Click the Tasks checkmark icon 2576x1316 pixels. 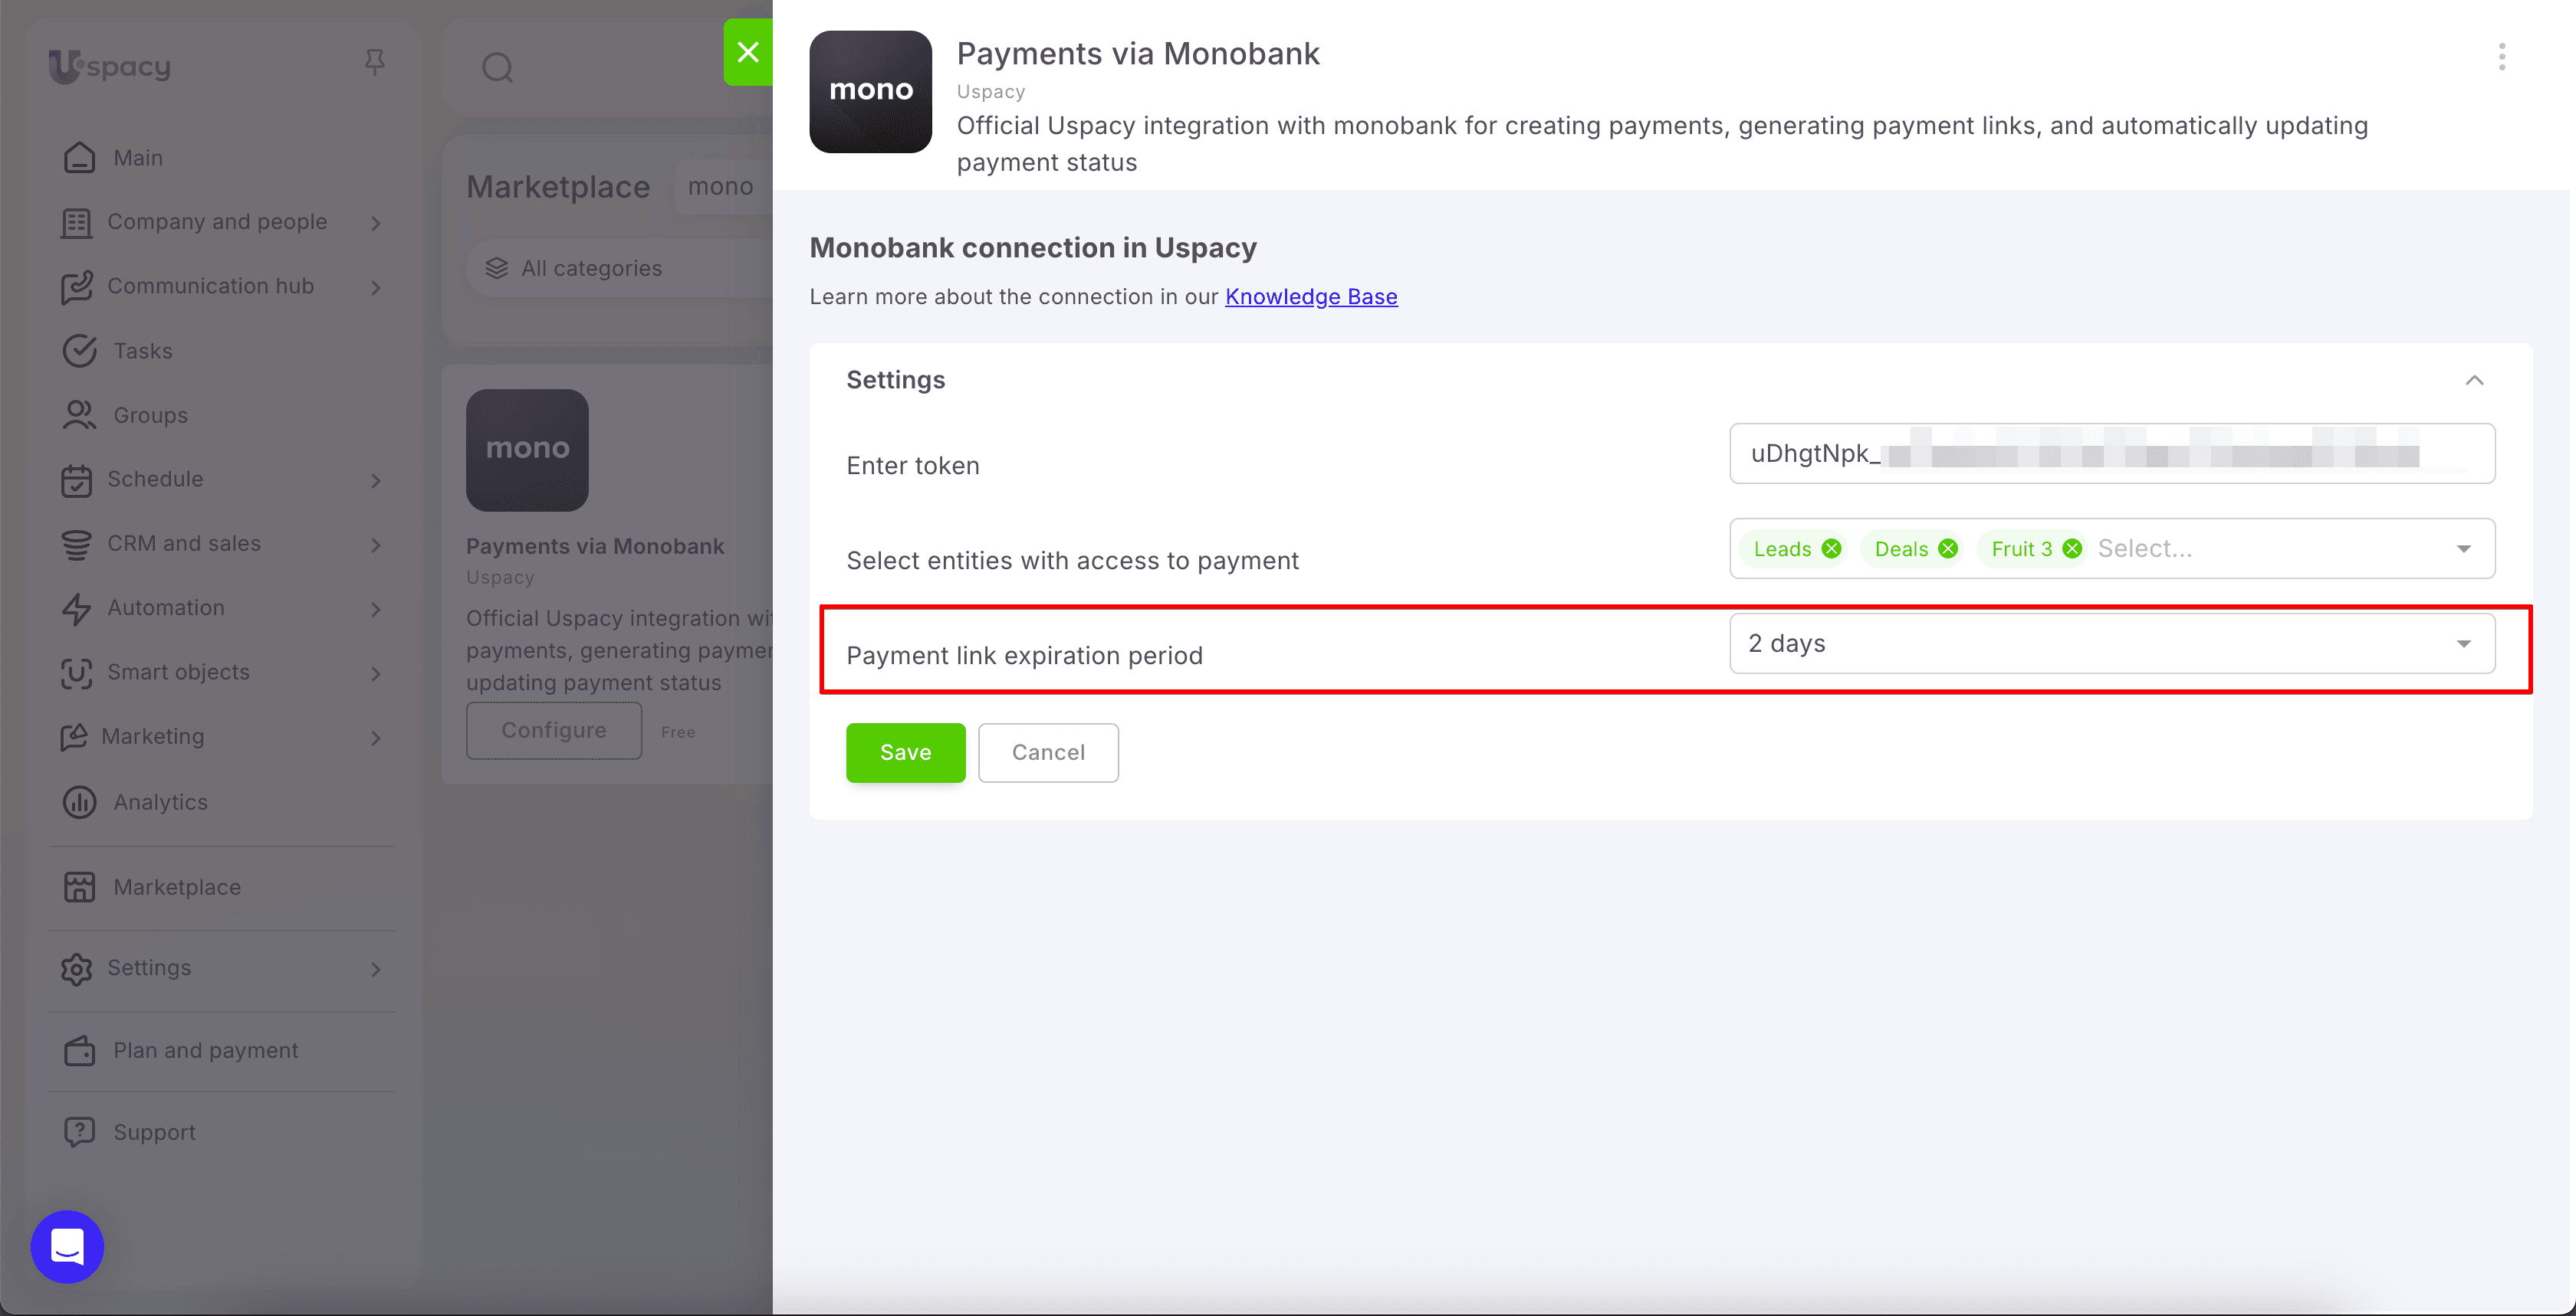click(79, 351)
